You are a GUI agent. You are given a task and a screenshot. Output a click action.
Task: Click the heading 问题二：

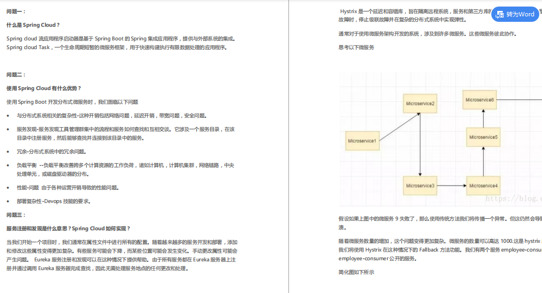click(x=16, y=75)
